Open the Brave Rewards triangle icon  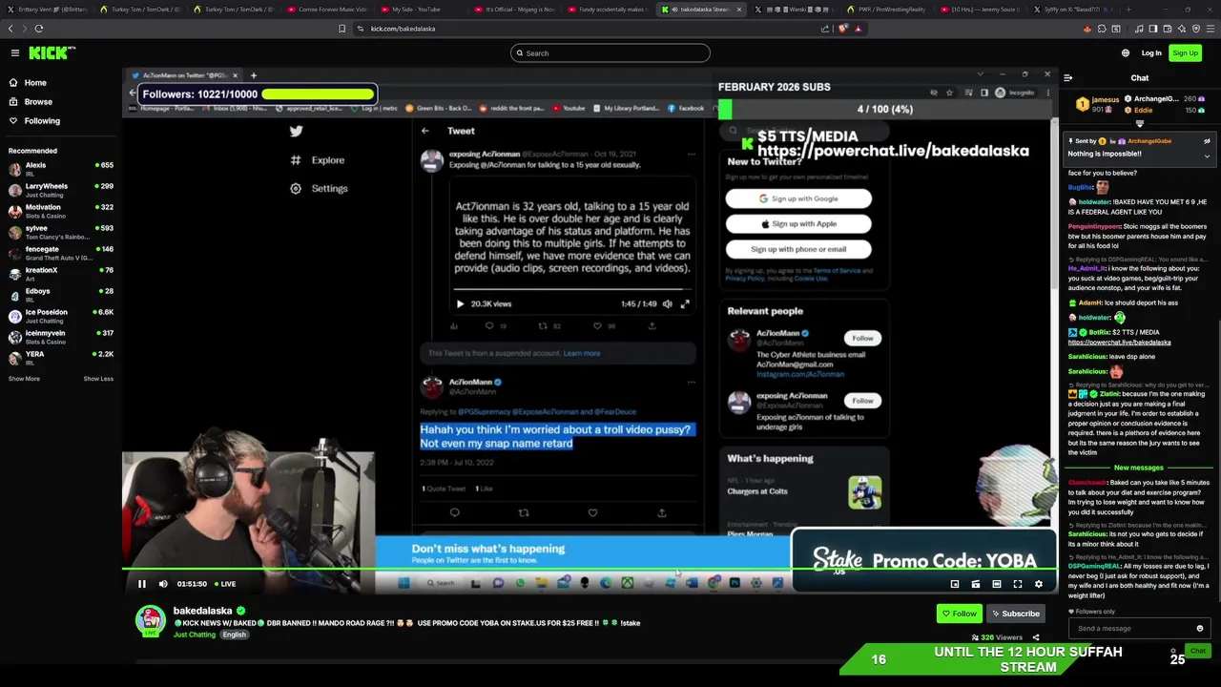click(x=858, y=29)
